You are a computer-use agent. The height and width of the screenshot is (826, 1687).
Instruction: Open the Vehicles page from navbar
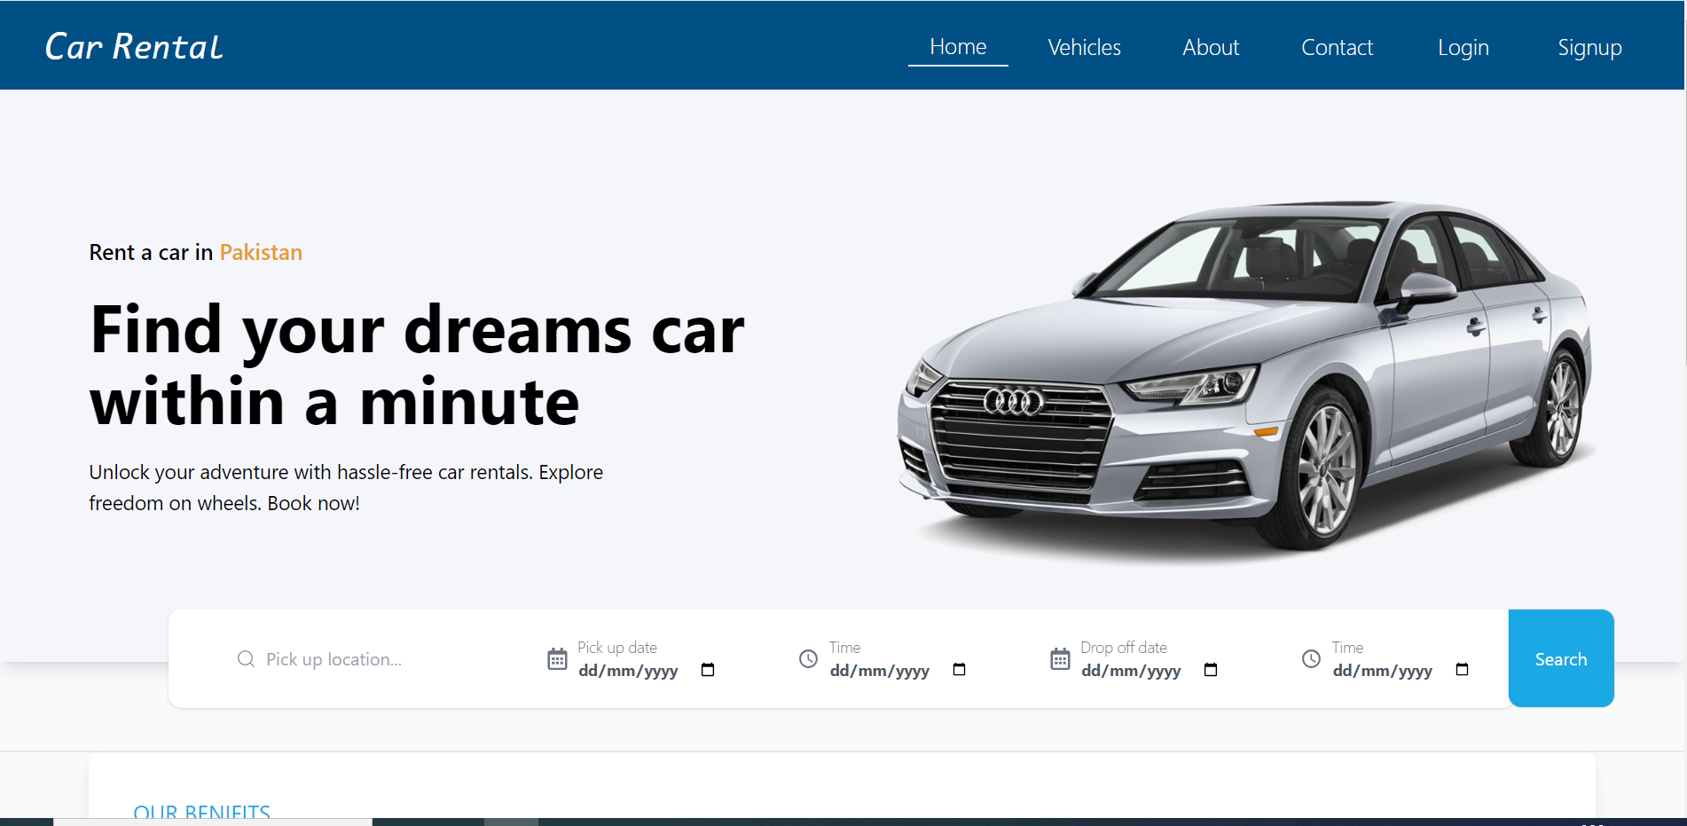point(1084,48)
